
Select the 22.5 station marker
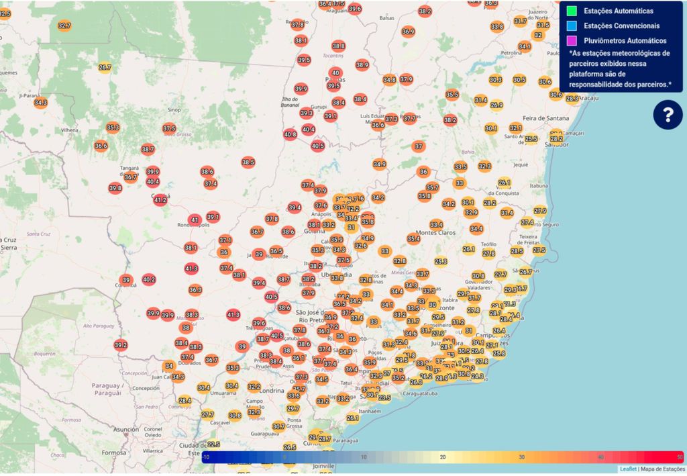(x=213, y=444)
